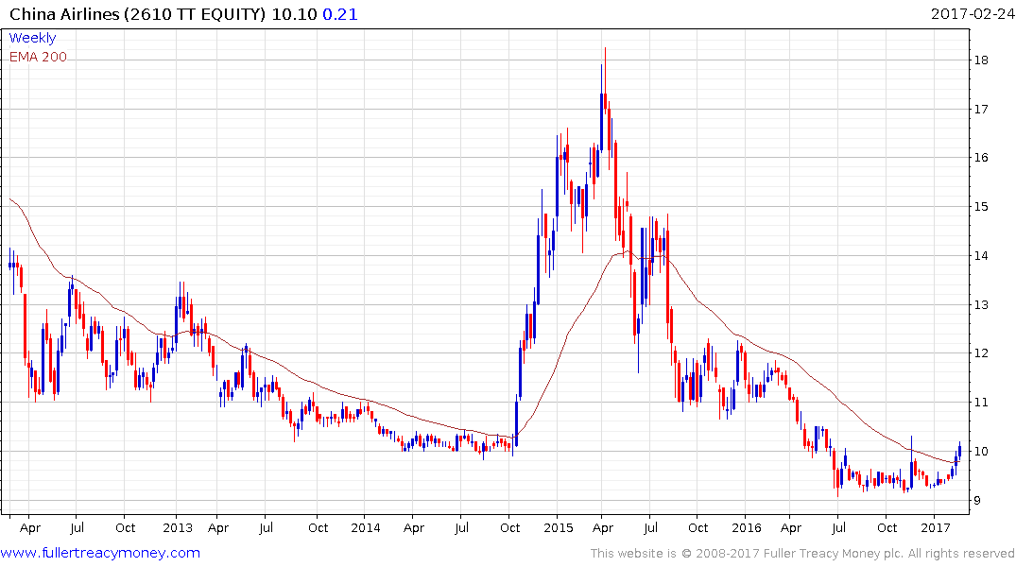Click the Apr label just after 2015
Screen dimensions: 1016x567
(x=603, y=528)
